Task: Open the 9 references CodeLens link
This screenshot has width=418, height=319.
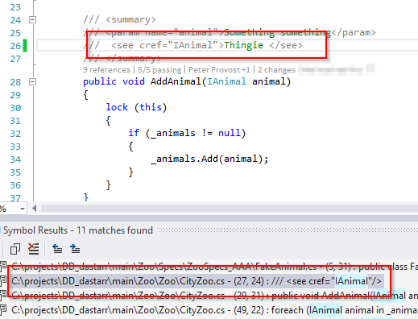Action: (x=106, y=70)
